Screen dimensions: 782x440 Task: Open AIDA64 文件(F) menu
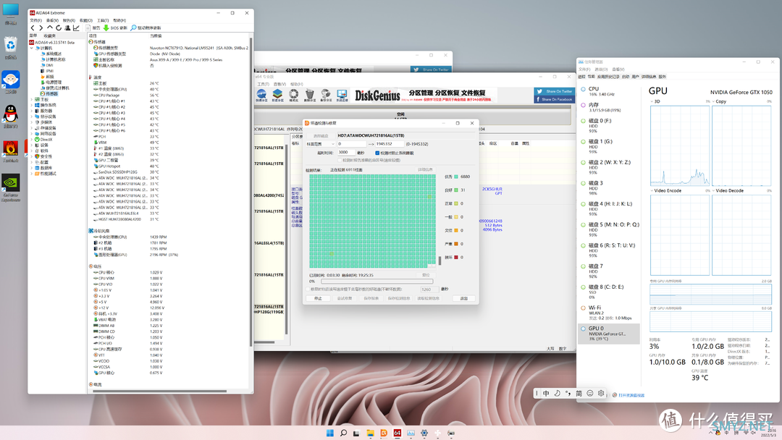click(36, 20)
